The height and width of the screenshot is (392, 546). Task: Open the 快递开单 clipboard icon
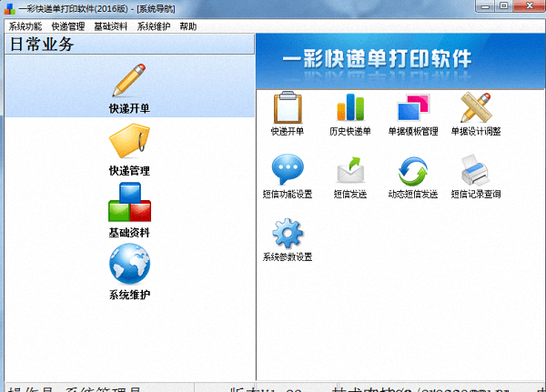tap(287, 108)
